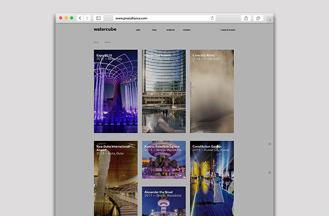Viewport: 329px width, 216px height.
Task: Open the Karpos Rebellion Square card
Action: (164, 160)
